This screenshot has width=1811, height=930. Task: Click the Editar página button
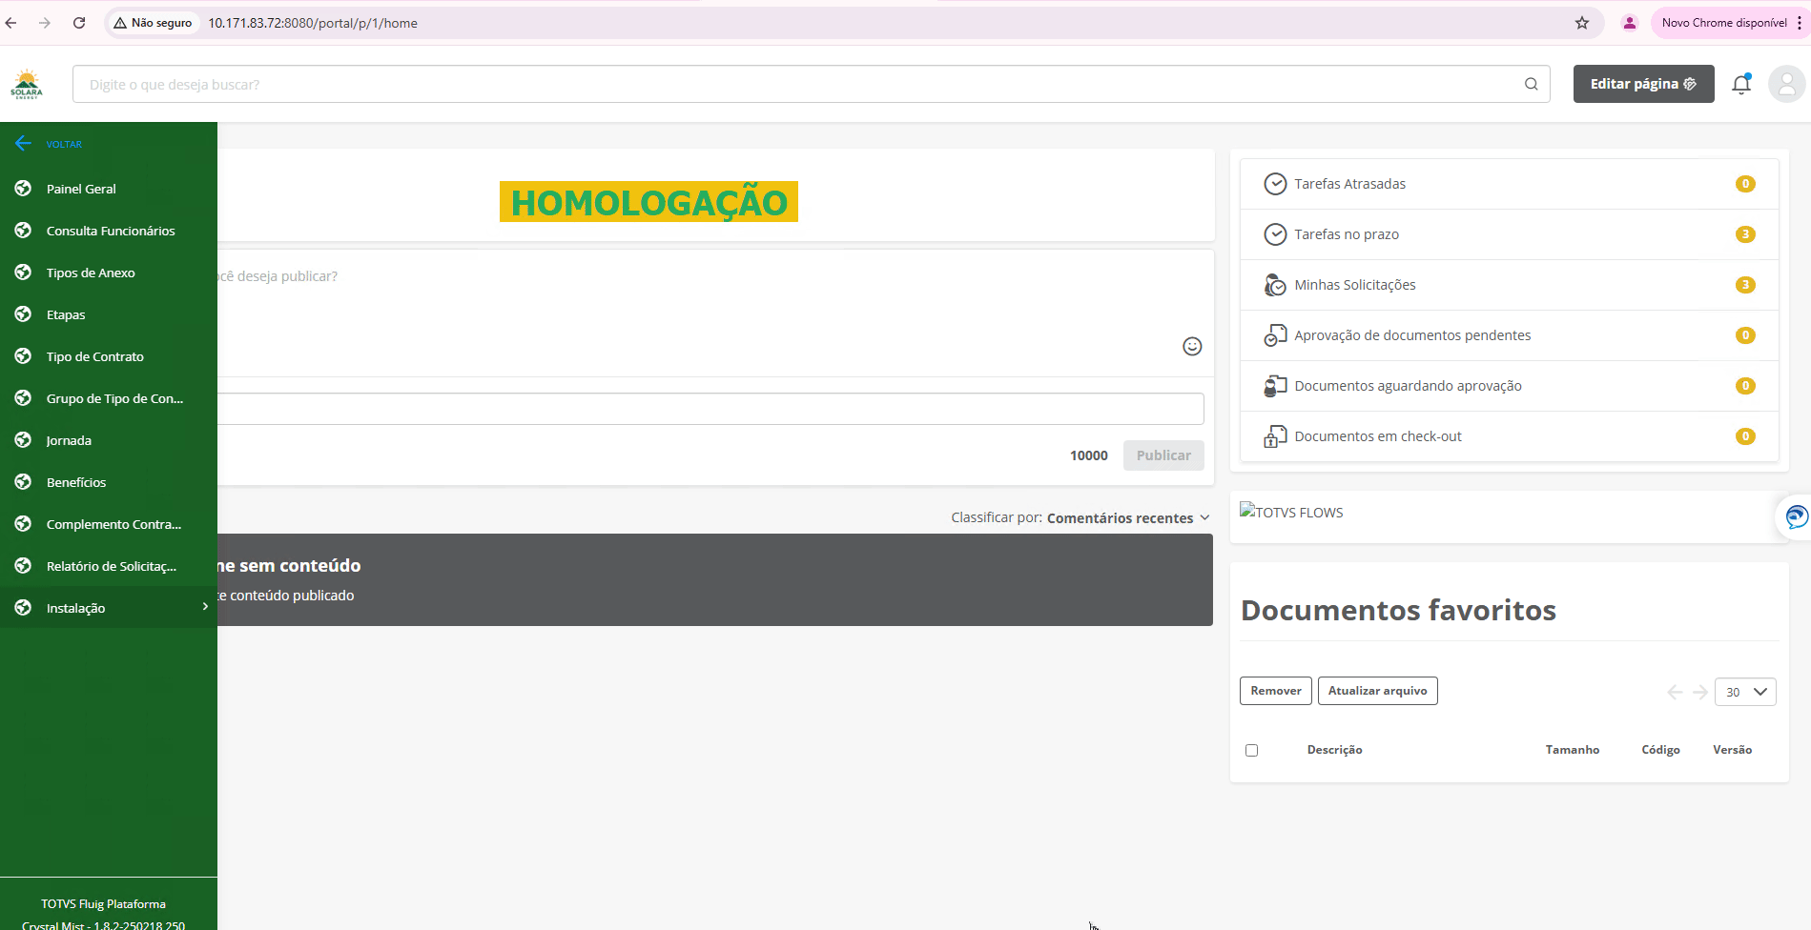coord(1643,84)
